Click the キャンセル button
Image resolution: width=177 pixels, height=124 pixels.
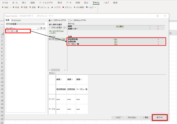coord(132,118)
